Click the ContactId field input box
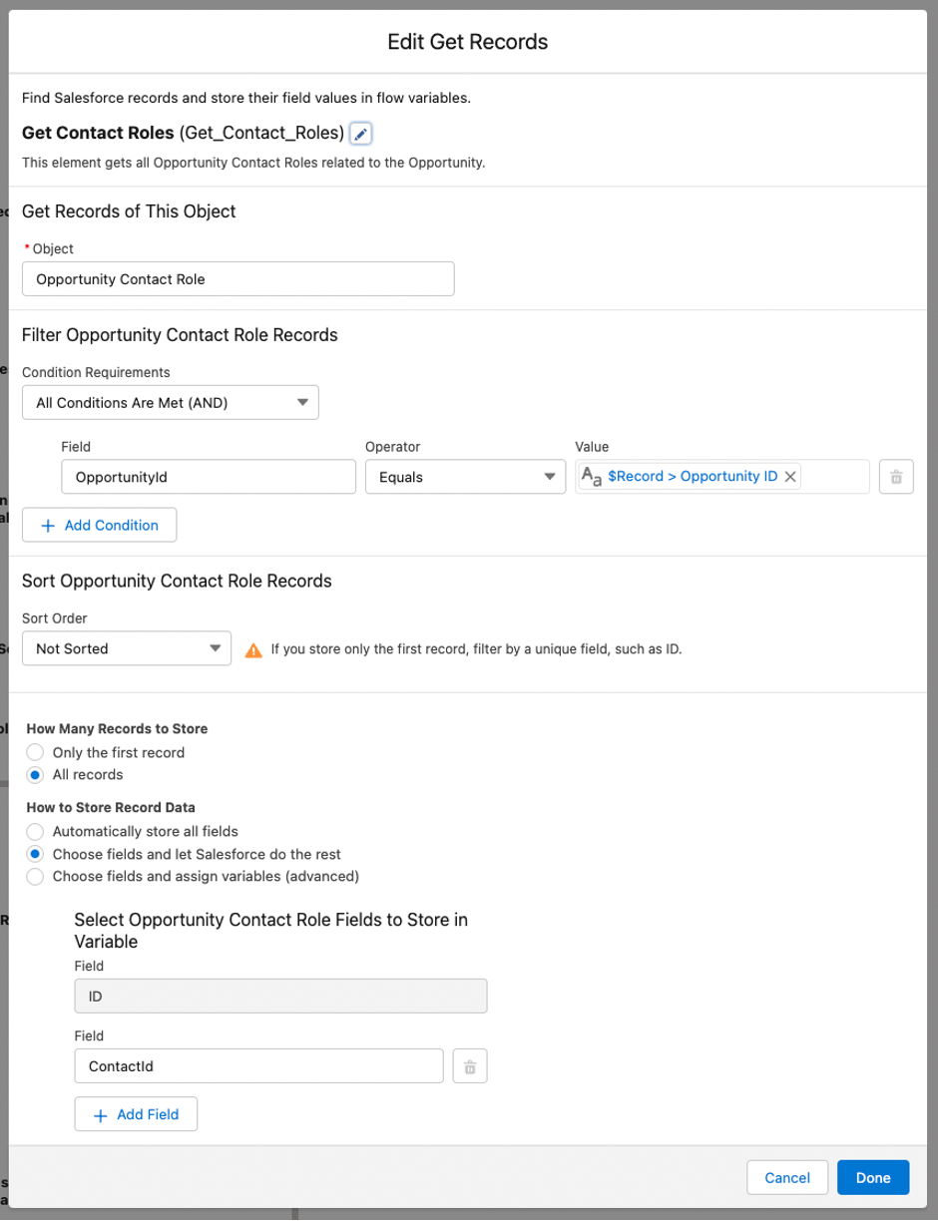Image resolution: width=938 pixels, height=1221 pixels. [258, 1065]
